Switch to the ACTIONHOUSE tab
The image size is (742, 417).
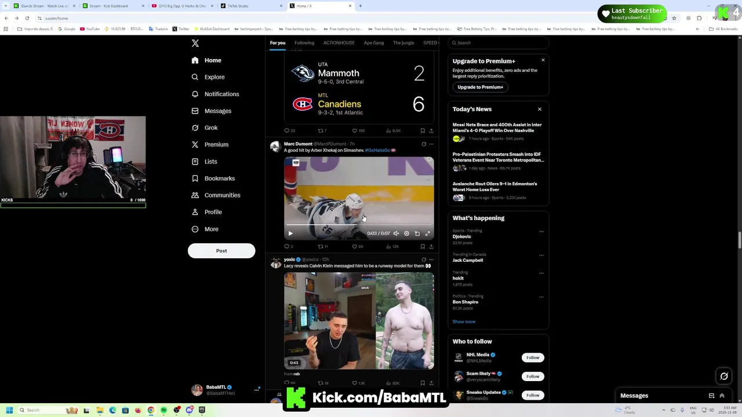coord(339,43)
